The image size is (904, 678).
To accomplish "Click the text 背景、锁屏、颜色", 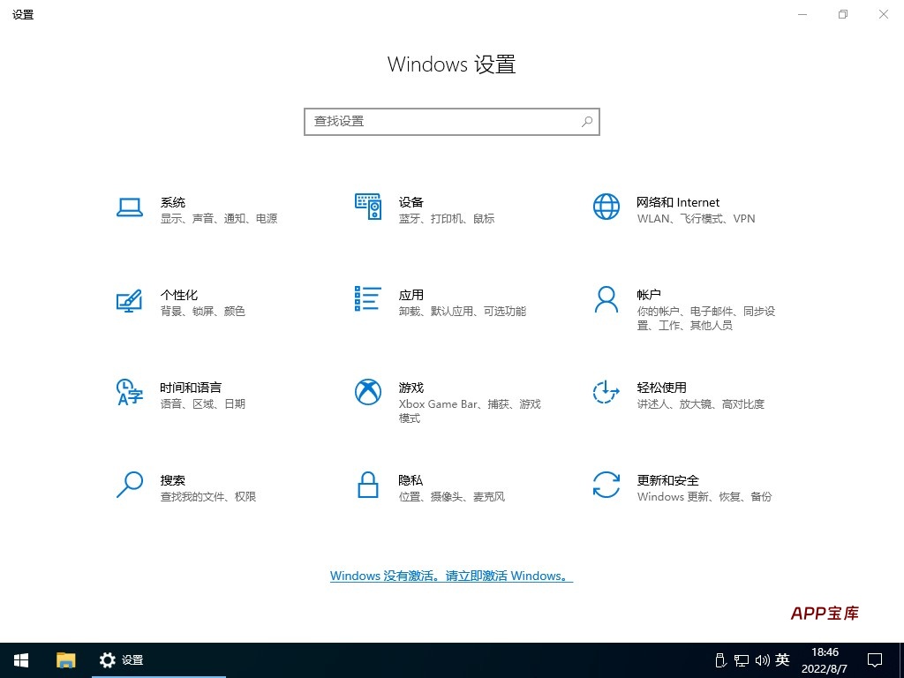I will [x=203, y=312].
